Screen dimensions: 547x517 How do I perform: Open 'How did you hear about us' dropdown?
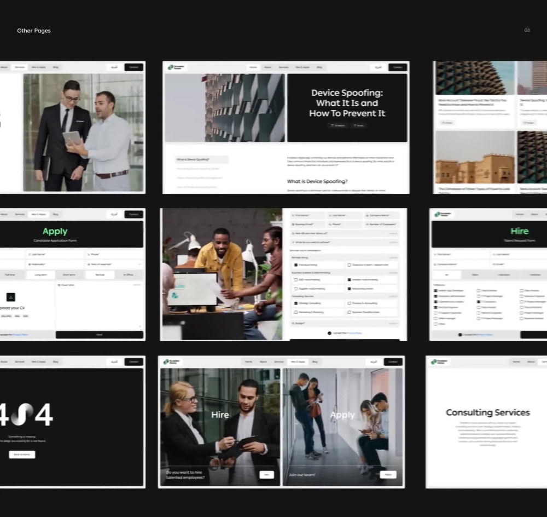[x=344, y=233]
